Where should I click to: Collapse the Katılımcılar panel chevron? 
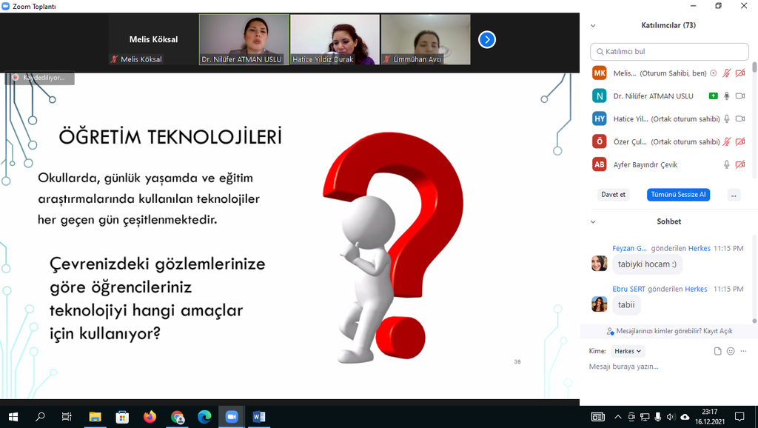coord(593,25)
